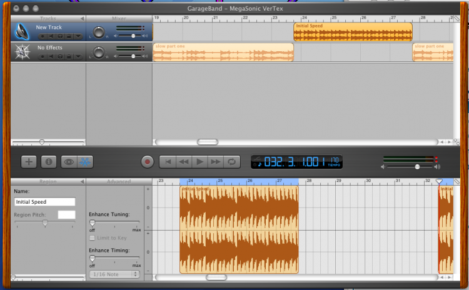Click the timeline zoom slider
The image size is (469, 290).
[42, 142]
